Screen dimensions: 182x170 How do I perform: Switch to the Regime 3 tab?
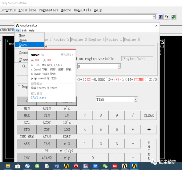click(79, 40)
